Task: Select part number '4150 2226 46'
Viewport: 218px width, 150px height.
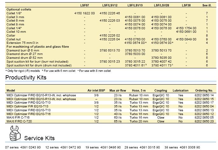Action: [110, 13]
